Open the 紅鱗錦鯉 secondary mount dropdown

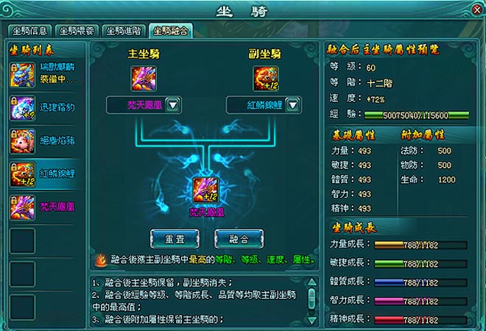[x=293, y=105]
